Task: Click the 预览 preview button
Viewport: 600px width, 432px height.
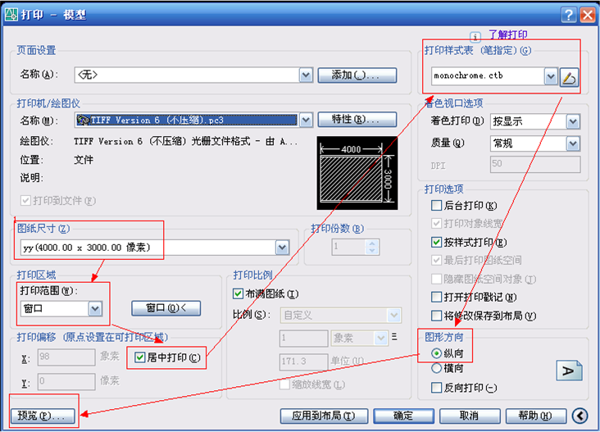Action: pos(44,415)
